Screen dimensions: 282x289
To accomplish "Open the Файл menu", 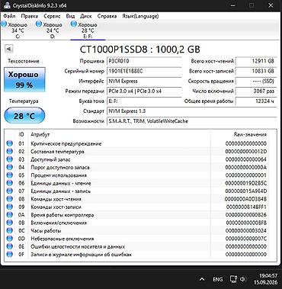I will [x=9, y=16].
